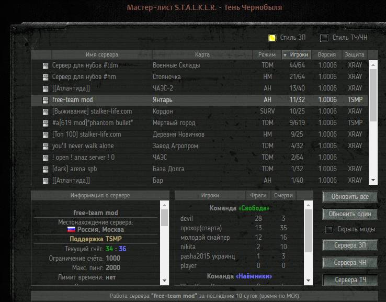Sort server list by 'Версия' header
The width and height of the screenshot is (386, 302).
327,54
